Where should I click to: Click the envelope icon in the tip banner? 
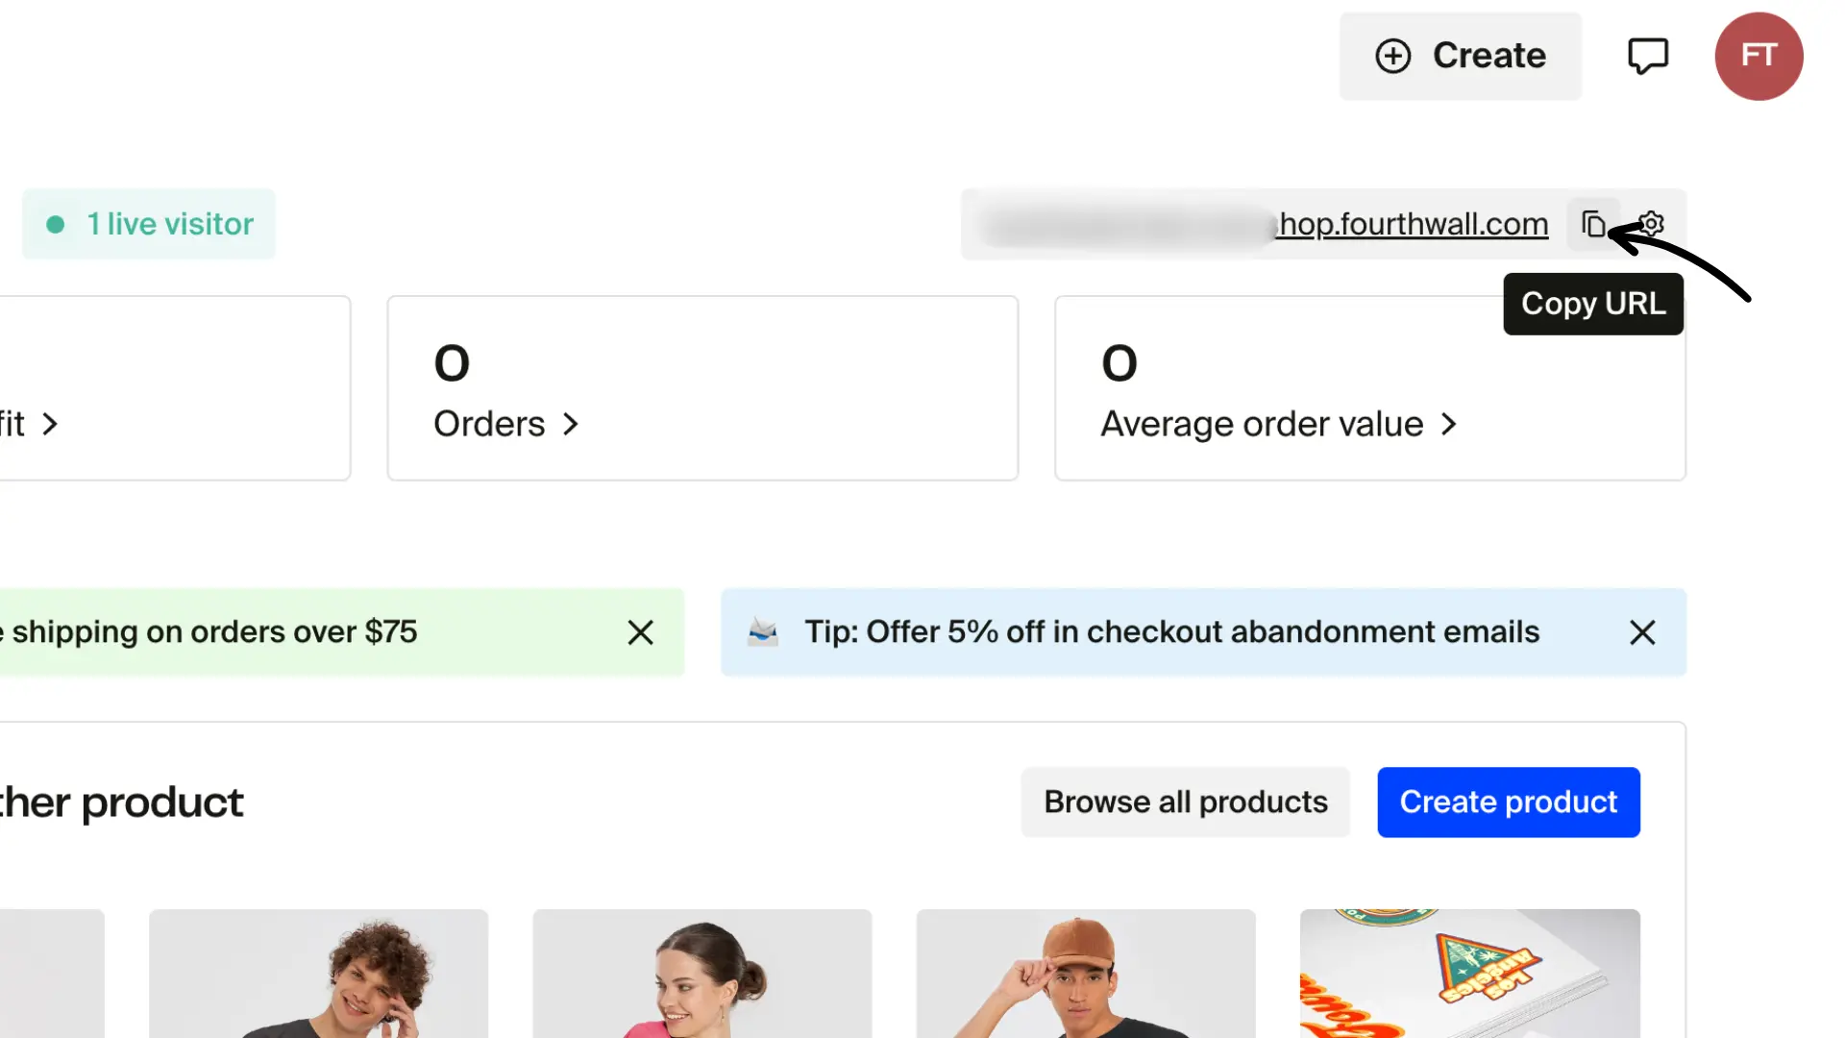[x=763, y=631]
